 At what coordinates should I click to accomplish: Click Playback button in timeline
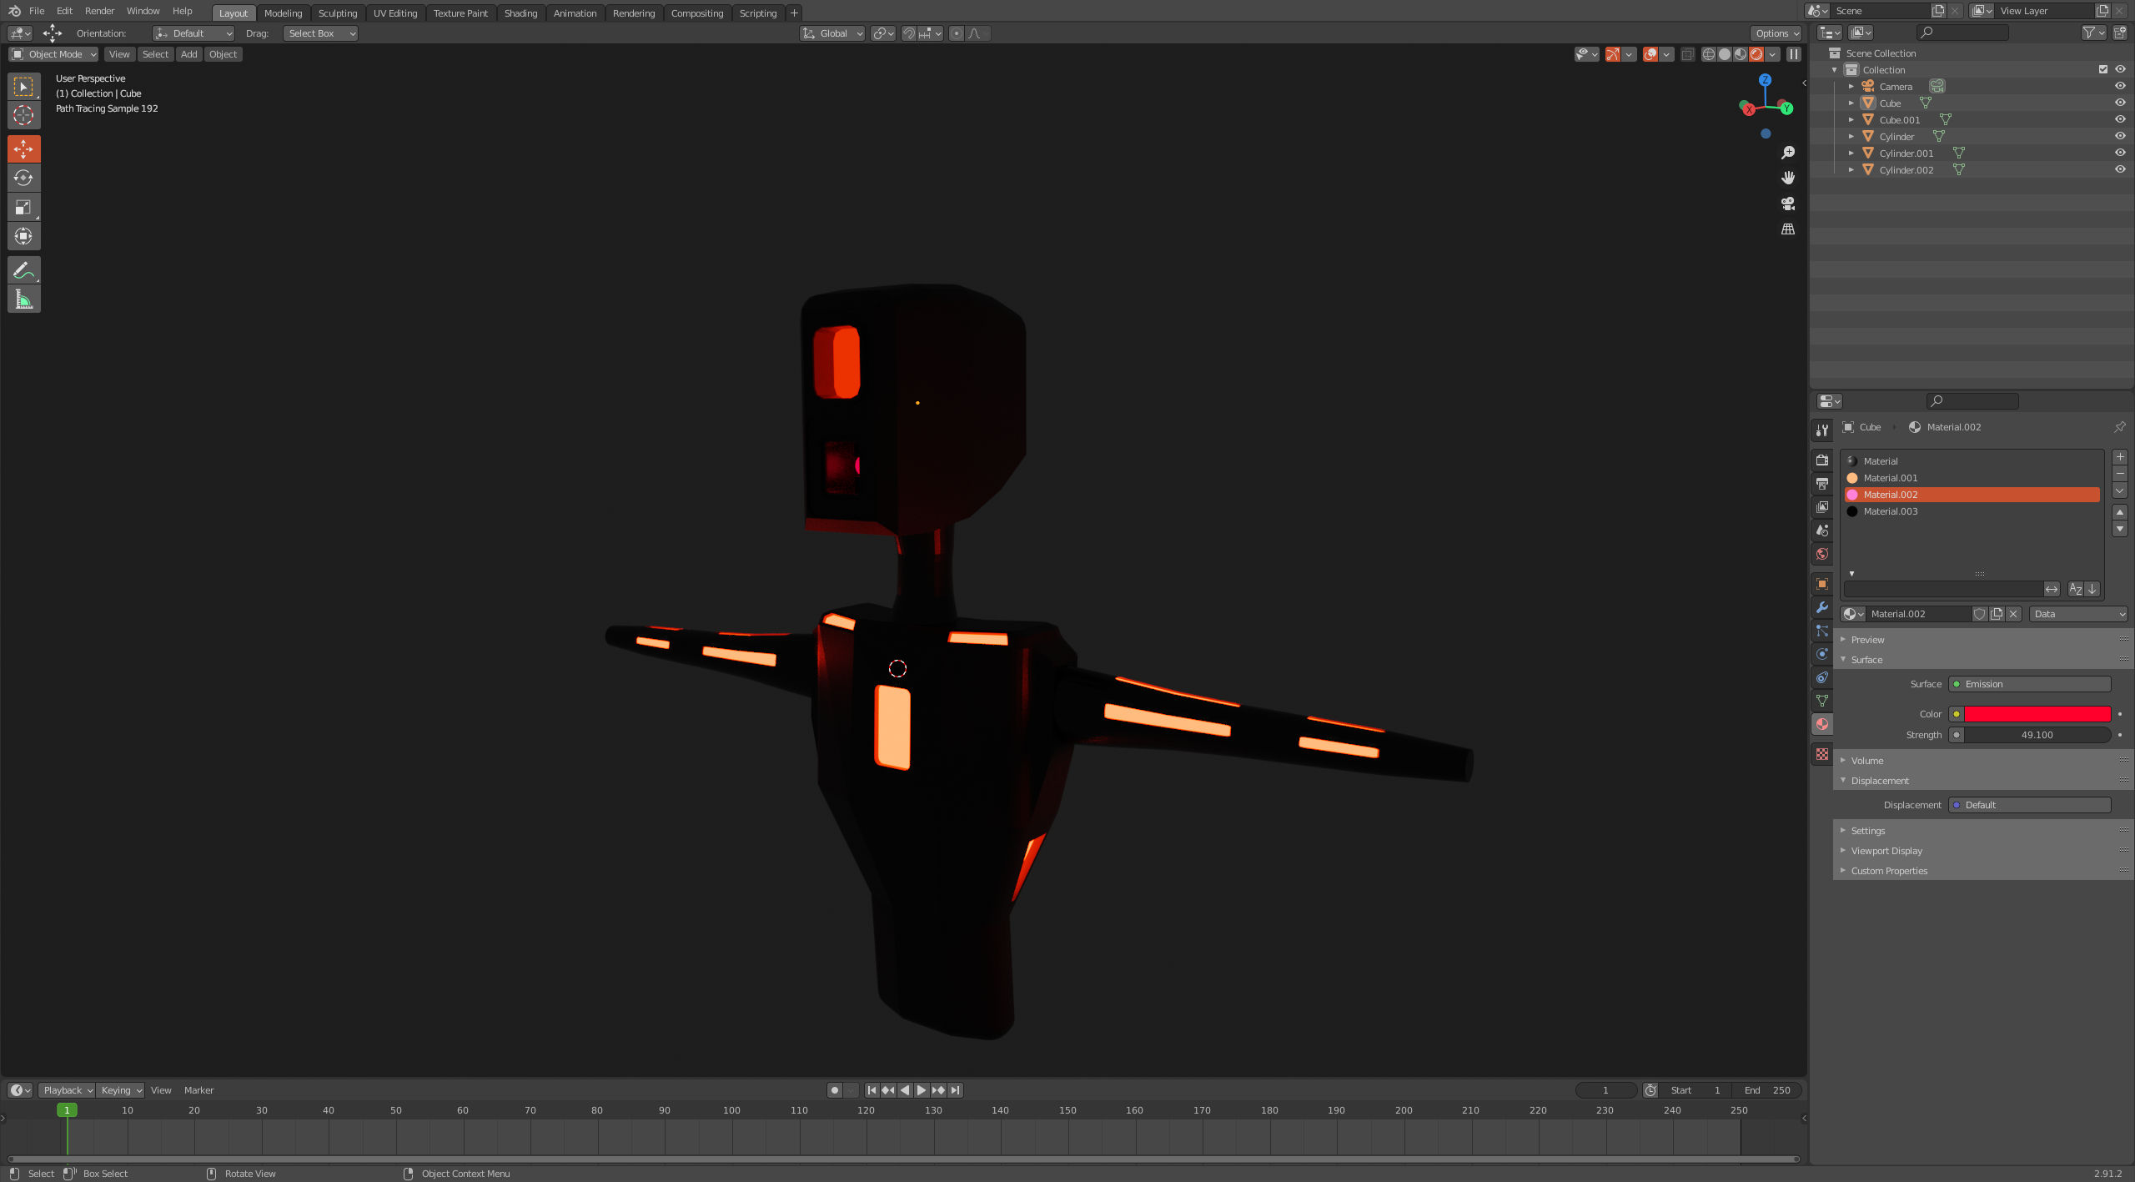[67, 1090]
